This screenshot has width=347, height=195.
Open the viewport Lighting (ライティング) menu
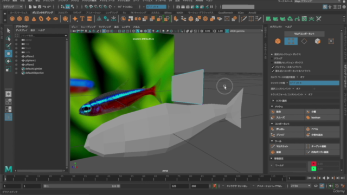pos(105,27)
